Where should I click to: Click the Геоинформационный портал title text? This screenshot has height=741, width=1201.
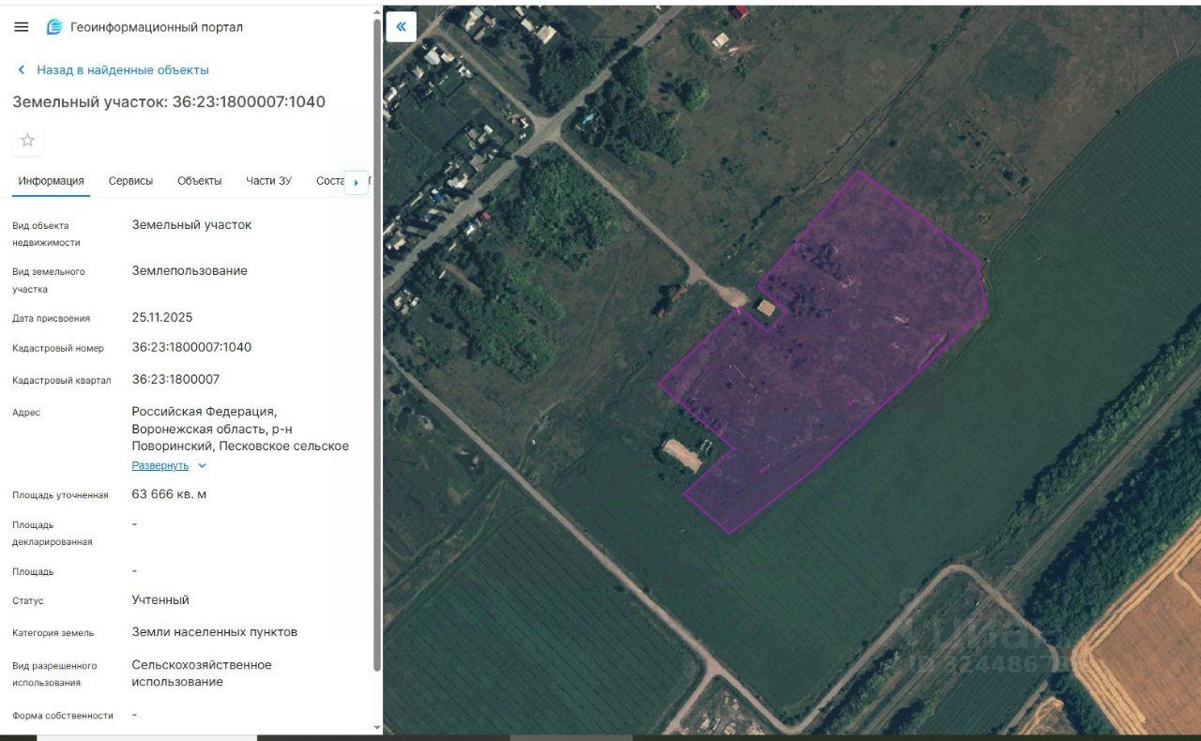tap(157, 27)
